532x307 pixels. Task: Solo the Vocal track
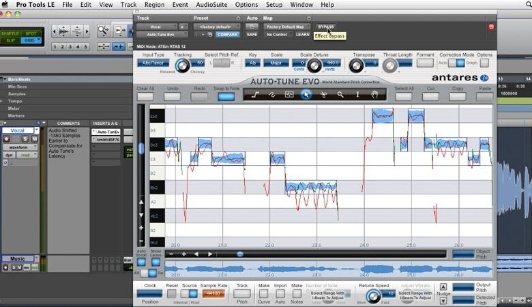tap(25, 139)
